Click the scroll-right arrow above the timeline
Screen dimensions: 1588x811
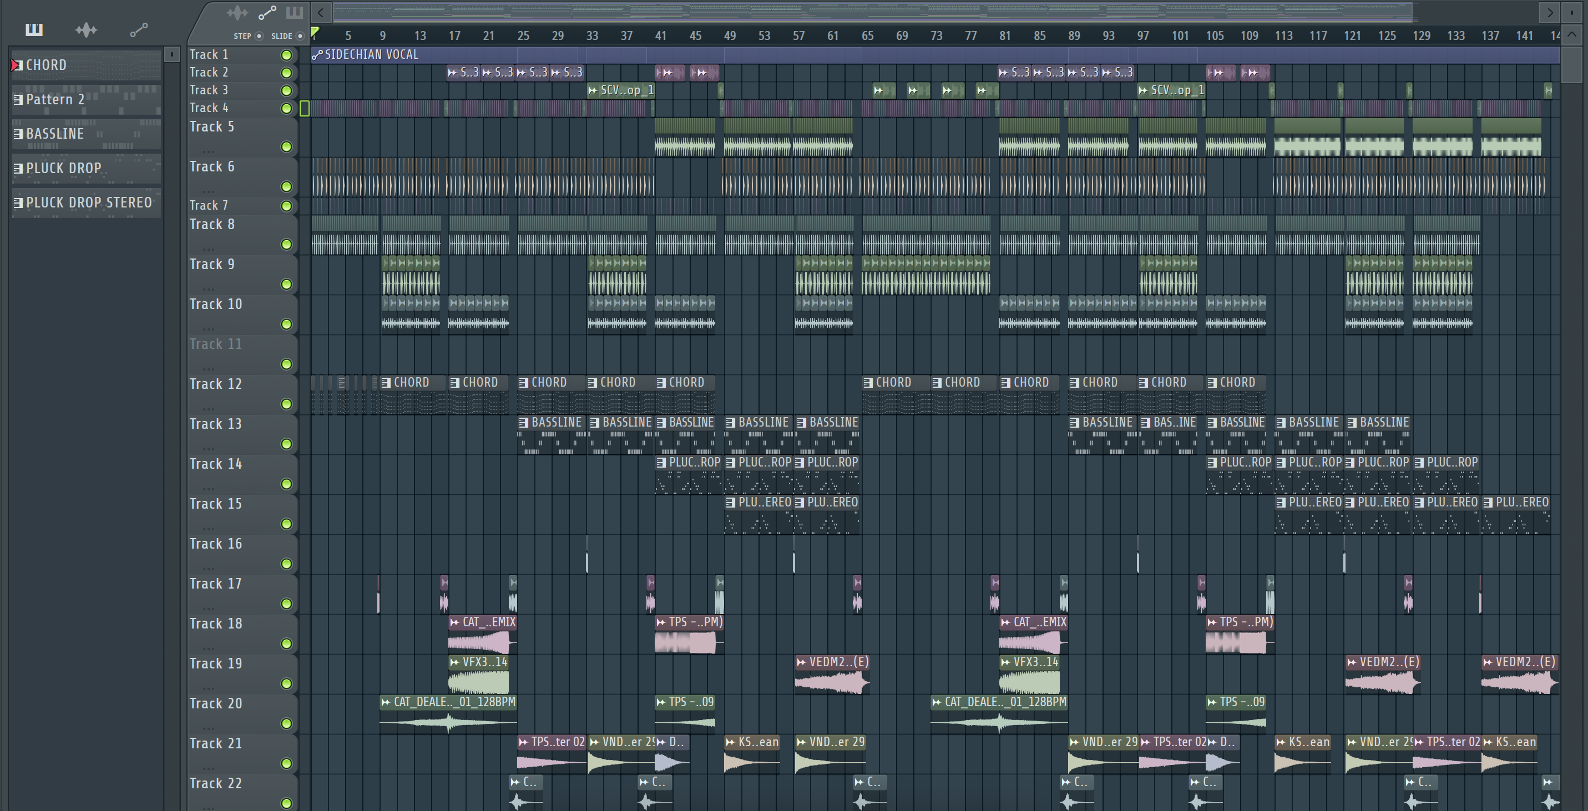tap(1550, 12)
